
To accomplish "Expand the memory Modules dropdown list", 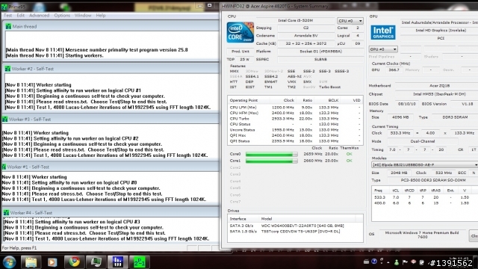I will [x=425, y=164].
